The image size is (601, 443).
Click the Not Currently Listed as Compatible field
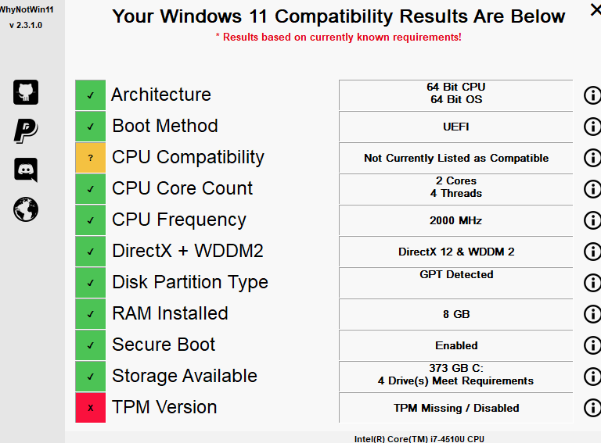456,158
